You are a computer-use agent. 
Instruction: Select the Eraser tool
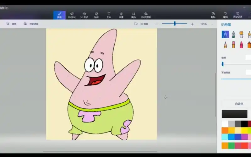233,45
